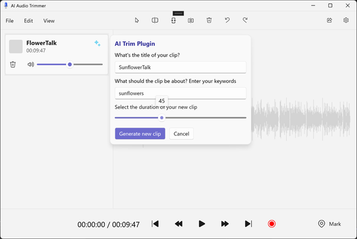Choose the split clip tool in toolbar
The image size is (357, 239).
[155, 20]
